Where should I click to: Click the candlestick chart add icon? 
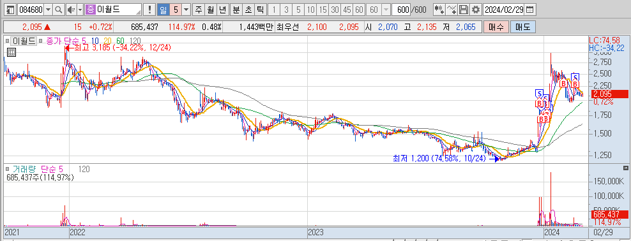click(x=439, y=9)
